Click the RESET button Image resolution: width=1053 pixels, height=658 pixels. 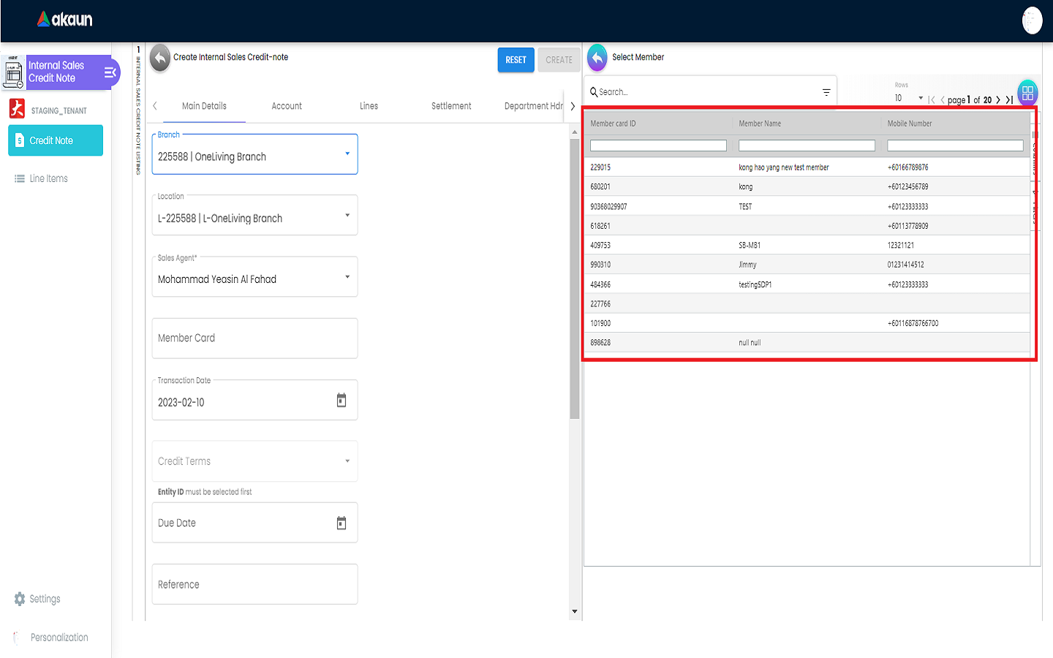[x=516, y=60]
